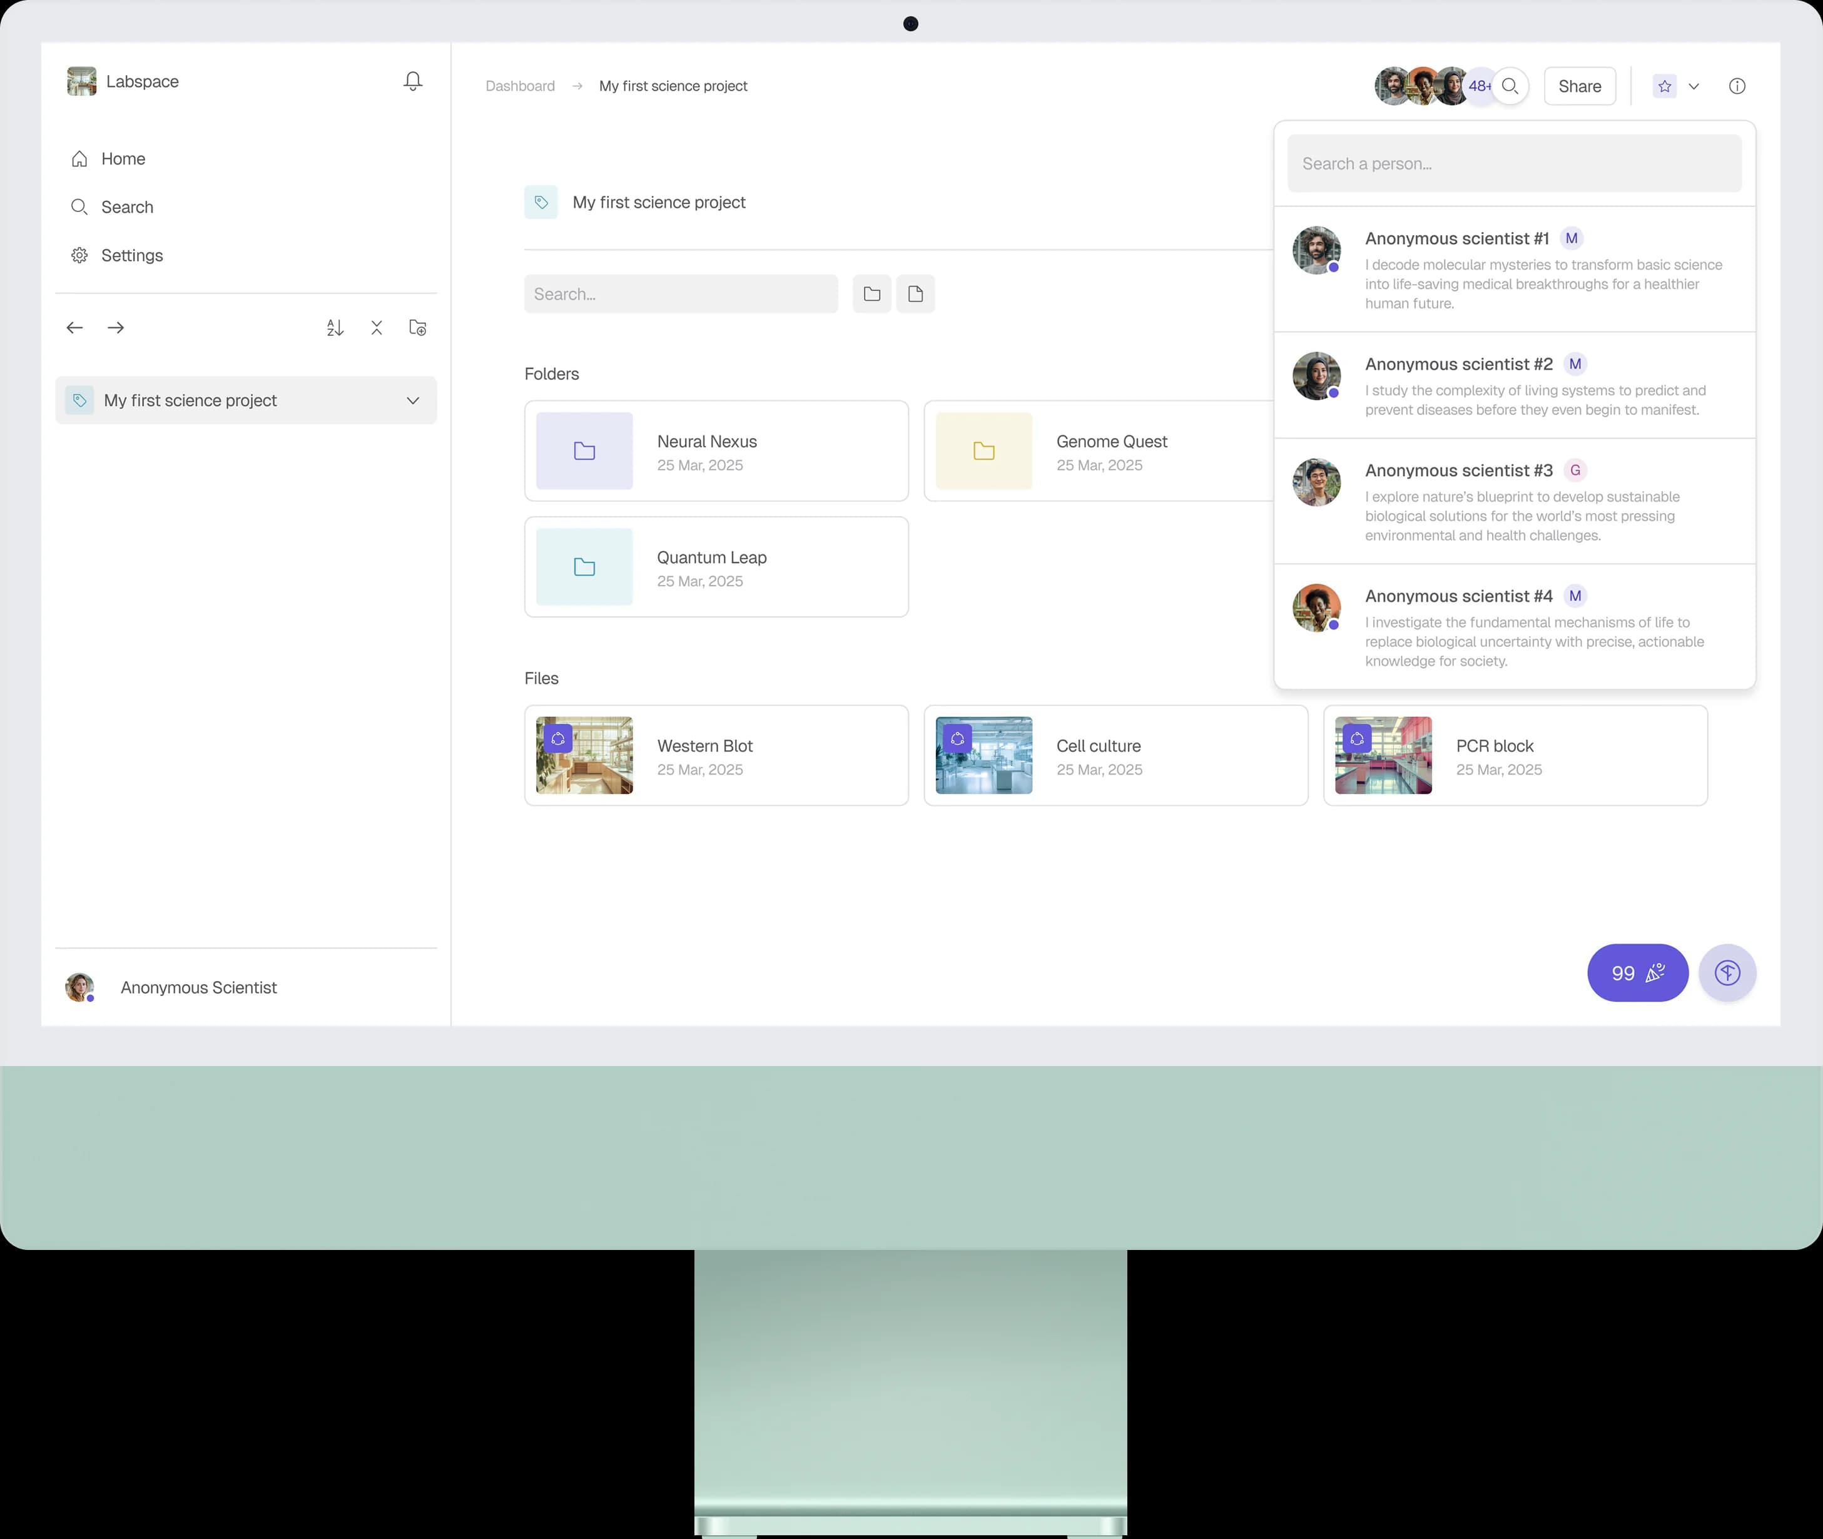Navigate to Dashboard breadcrumb
Viewport: 1823px width, 1539px height.
pyautogui.click(x=520, y=86)
